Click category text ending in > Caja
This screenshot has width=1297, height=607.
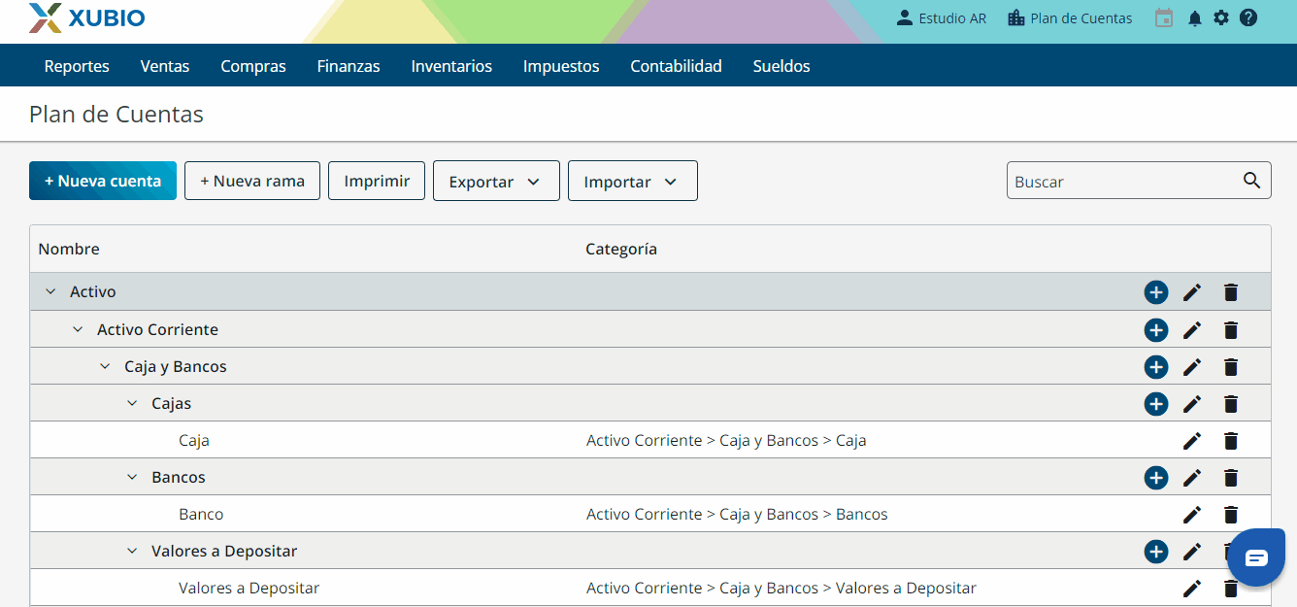click(x=726, y=440)
